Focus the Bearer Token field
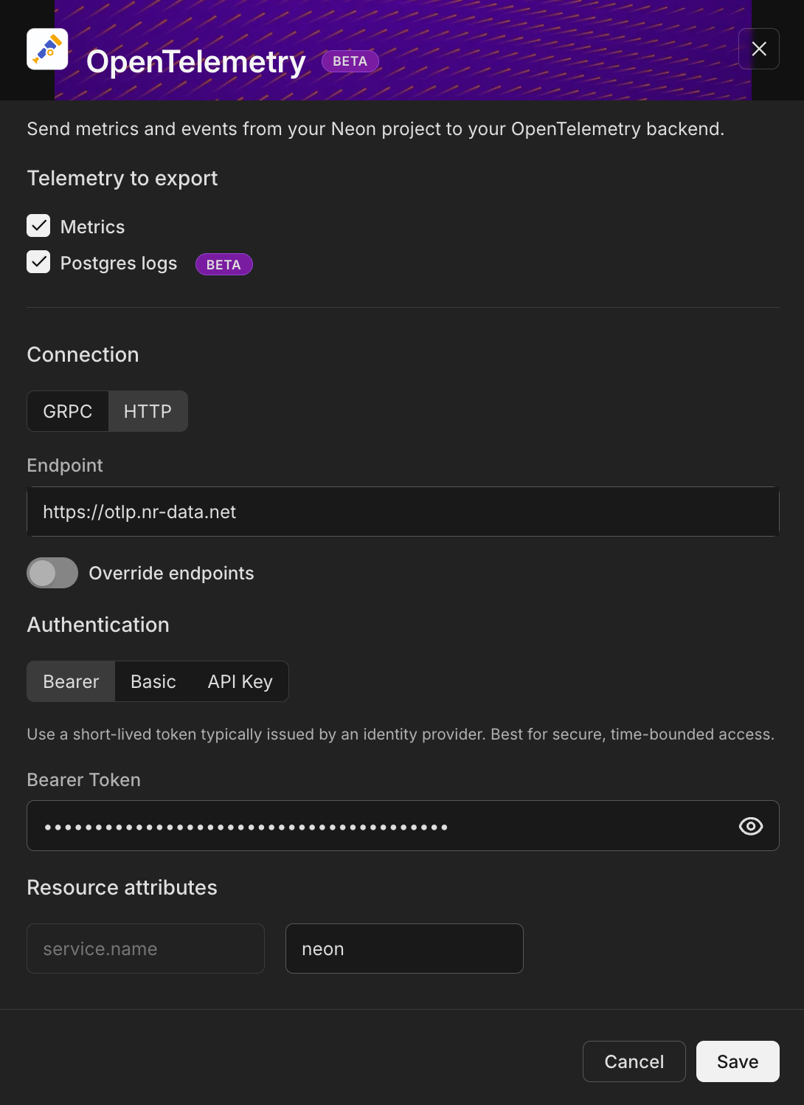The width and height of the screenshot is (804, 1105). click(x=369, y=825)
